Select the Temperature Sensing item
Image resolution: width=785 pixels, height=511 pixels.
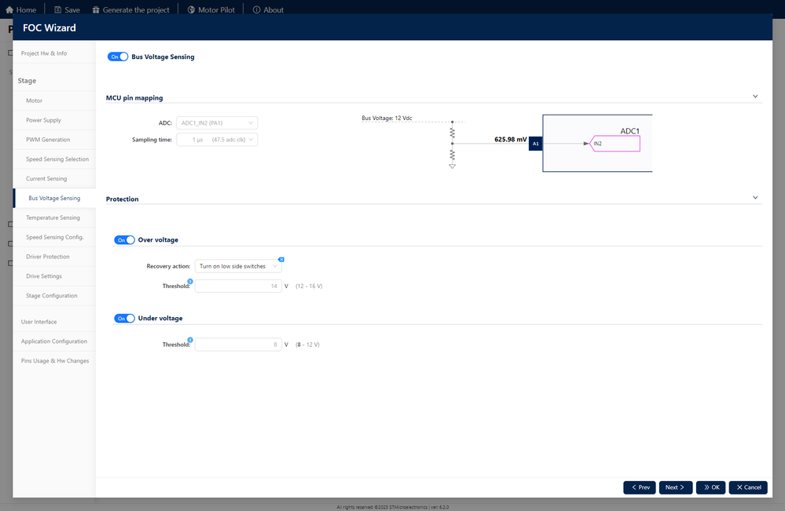point(54,217)
